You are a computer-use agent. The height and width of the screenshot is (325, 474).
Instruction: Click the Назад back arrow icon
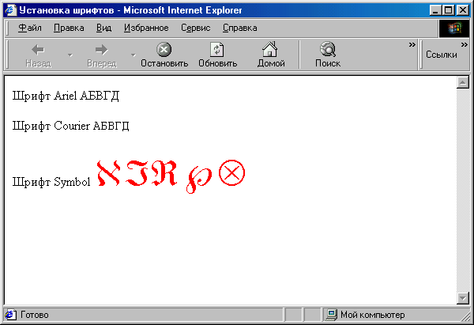[x=38, y=50]
